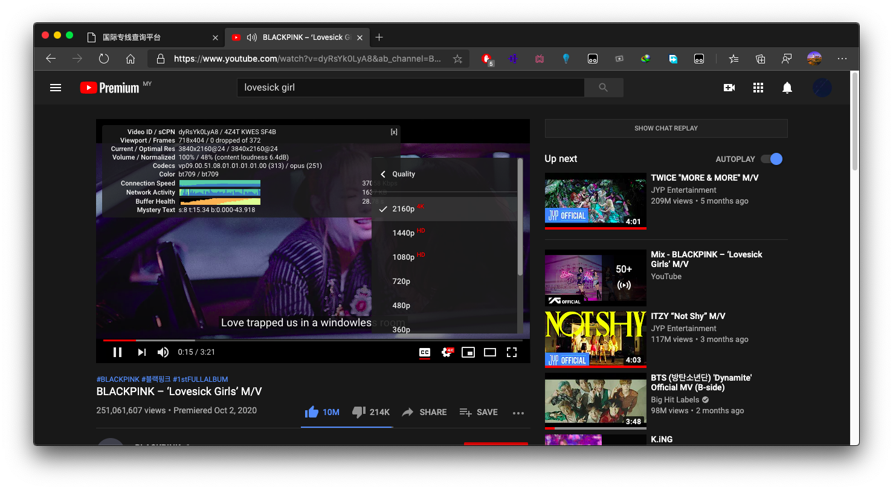Viewport: 893px width, 490px height.
Task: Click the youtube.com address bar
Action: point(308,59)
